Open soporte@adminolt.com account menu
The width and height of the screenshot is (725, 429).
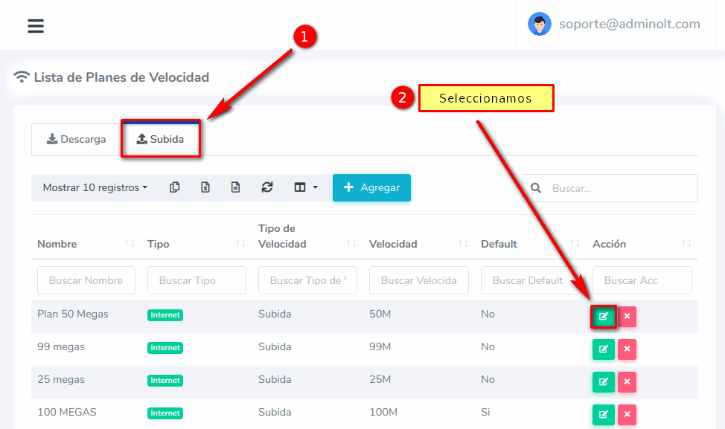629,24
